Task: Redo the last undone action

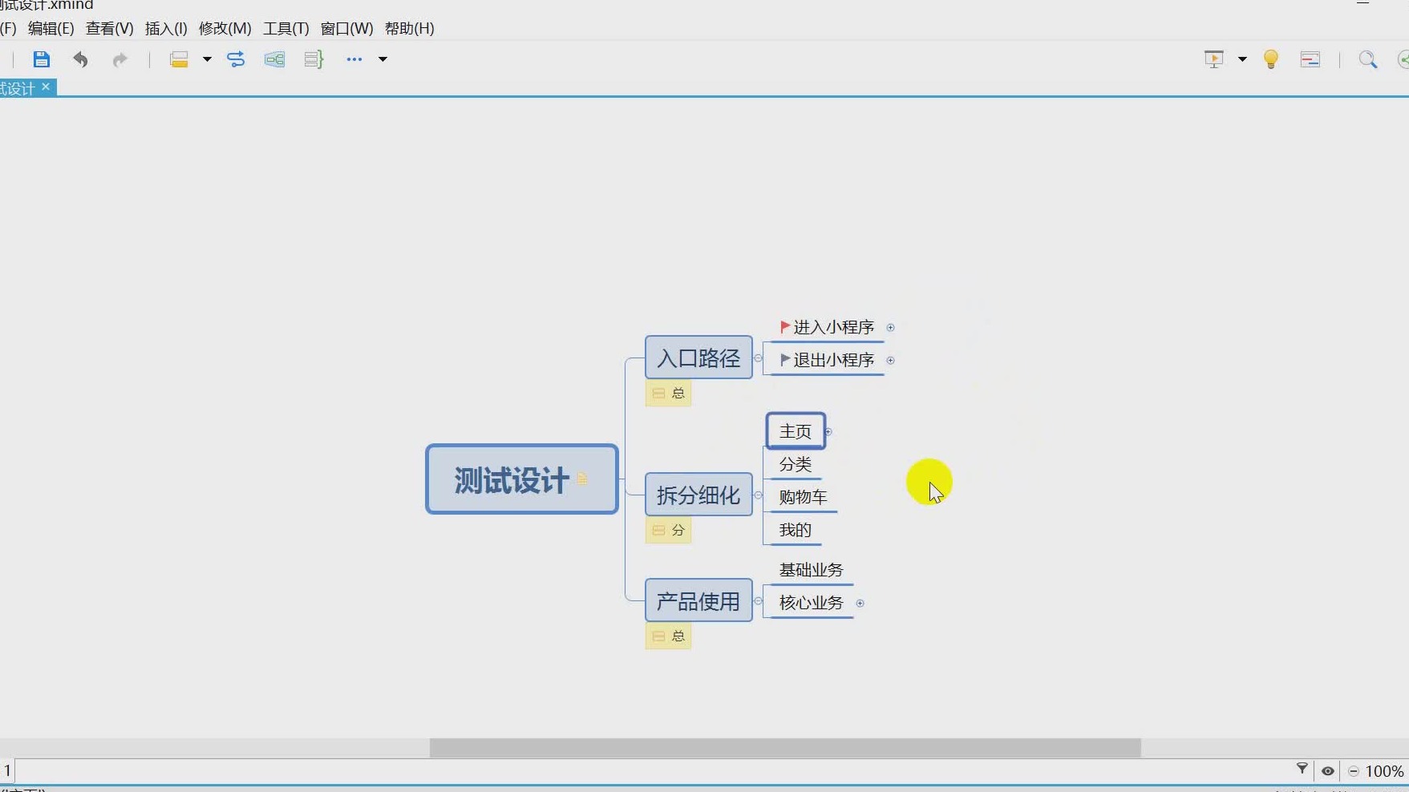Action: [120, 59]
